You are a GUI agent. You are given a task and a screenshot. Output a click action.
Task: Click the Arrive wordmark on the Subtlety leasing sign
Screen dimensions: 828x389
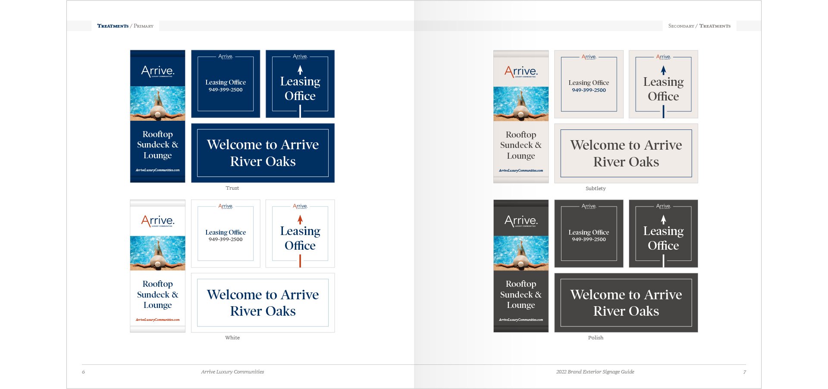pyautogui.click(x=589, y=56)
